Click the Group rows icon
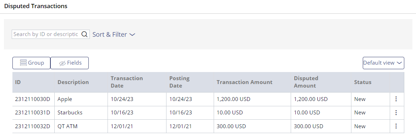This screenshot has width=416, height=137. pyautogui.click(x=23, y=63)
